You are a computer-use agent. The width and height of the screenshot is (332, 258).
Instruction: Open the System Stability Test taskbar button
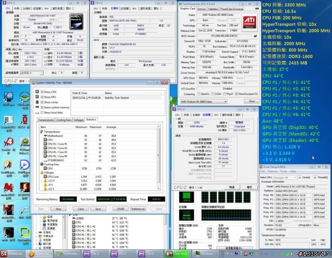coord(39,253)
